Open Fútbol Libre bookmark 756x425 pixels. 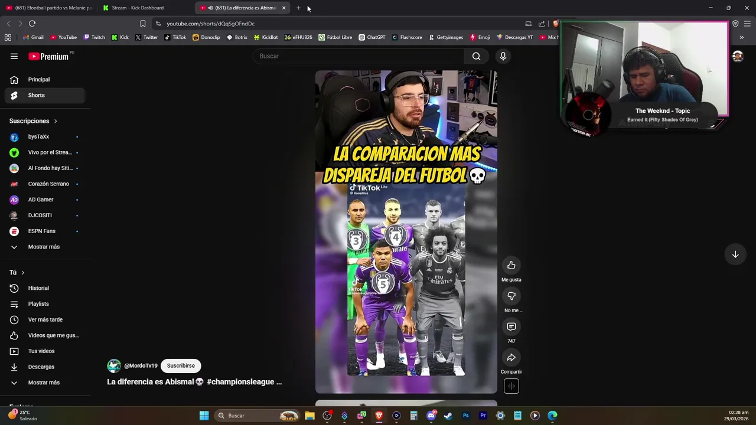[x=335, y=37]
